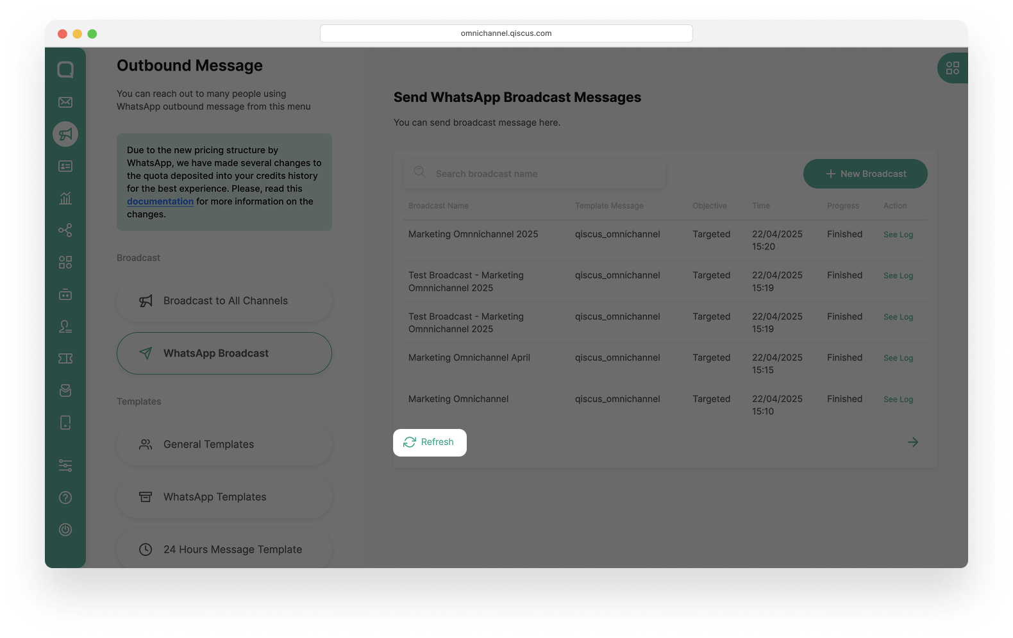Open the analytics chart icon in sidebar
Image resolution: width=1013 pixels, height=638 pixels.
[x=65, y=198]
